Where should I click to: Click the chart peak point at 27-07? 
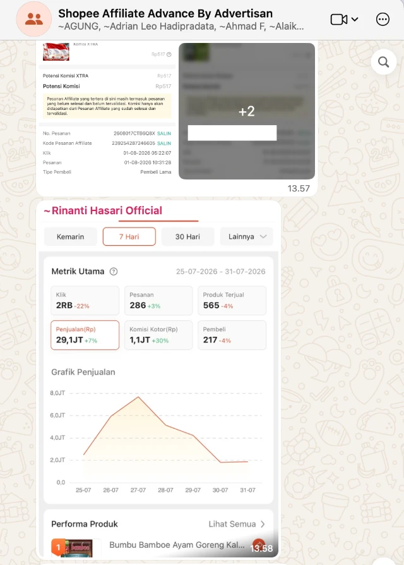138,397
